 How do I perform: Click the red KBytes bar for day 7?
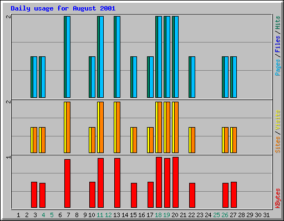(67, 183)
